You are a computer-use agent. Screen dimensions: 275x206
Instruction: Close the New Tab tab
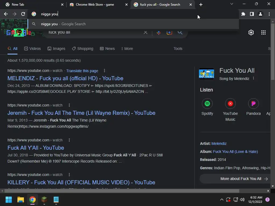[62, 5]
